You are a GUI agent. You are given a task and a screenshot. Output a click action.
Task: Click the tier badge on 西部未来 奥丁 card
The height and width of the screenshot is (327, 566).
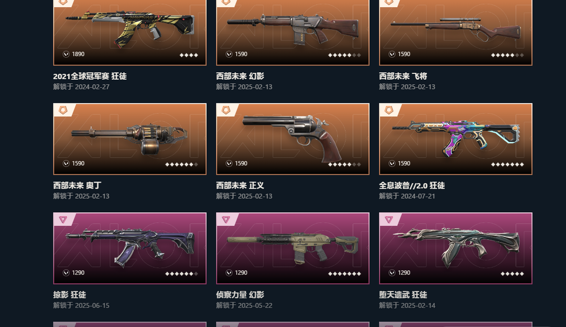[x=63, y=110]
